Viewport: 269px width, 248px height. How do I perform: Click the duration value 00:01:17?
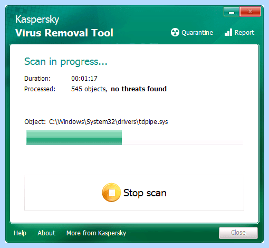[x=84, y=79]
